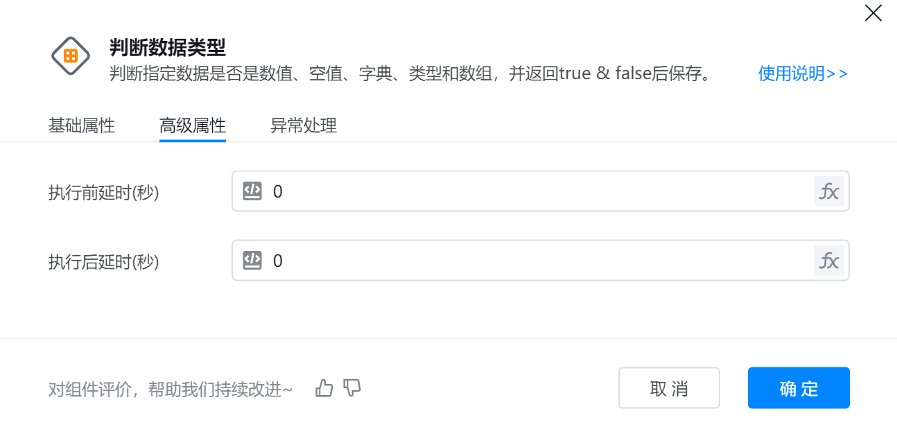
Task: Click the code mode icon for 执行前延时
Action: pyautogui.click(x=252, y=191)
